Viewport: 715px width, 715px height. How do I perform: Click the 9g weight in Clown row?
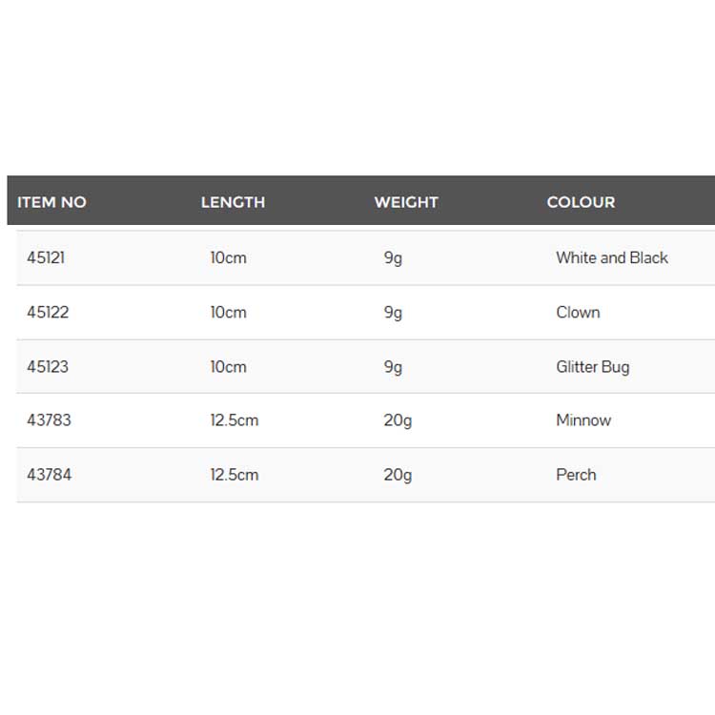tap(393, 314)
